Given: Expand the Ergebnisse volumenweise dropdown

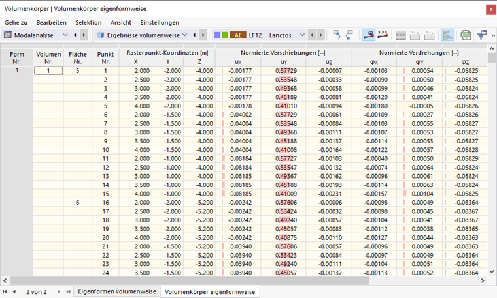Looking at the screenshot, I should [185, 35].
